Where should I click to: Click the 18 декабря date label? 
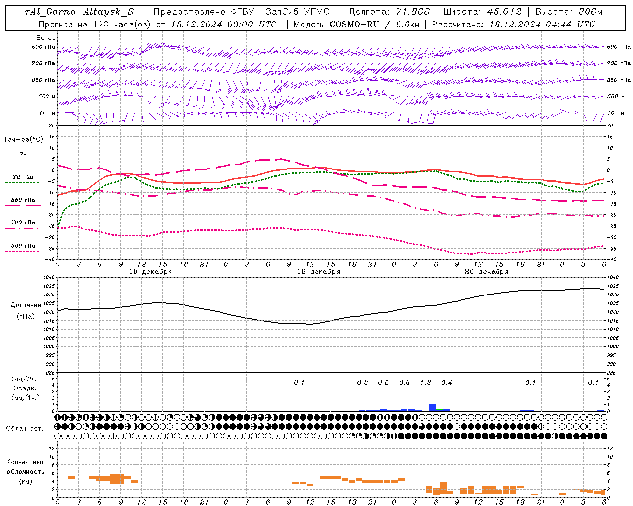click(150, 272)
